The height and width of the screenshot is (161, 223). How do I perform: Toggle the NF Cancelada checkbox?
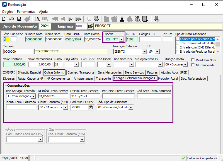pyautogui.click(x=193, y=65)
